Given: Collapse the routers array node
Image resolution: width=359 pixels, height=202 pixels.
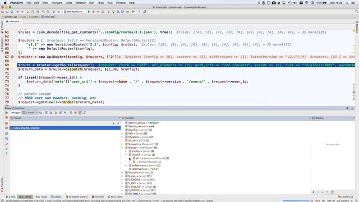Looking at the screenshot, I should click(126, 155).
